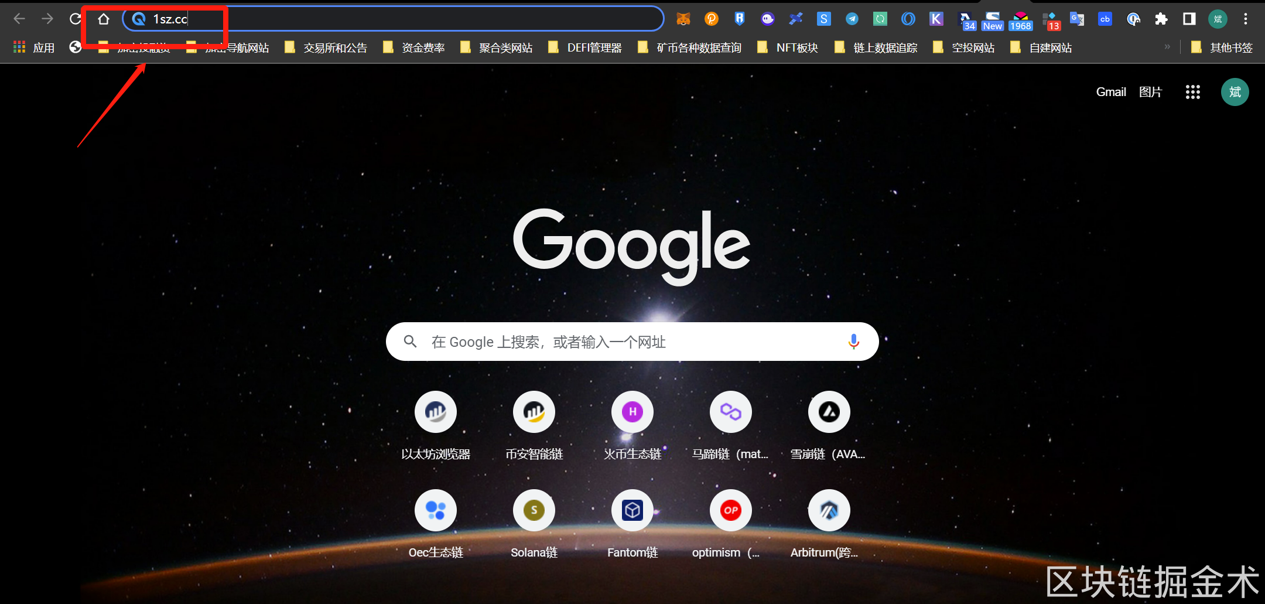This screenshot has height=604, width=1265.
Task: Open the MetaMask fox extension
Action: pyautogui.click(x=683, y=19)
